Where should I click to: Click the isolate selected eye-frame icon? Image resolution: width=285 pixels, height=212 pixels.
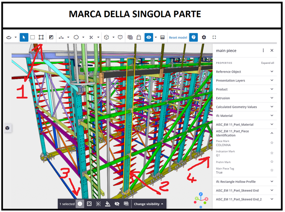[126, 204]
